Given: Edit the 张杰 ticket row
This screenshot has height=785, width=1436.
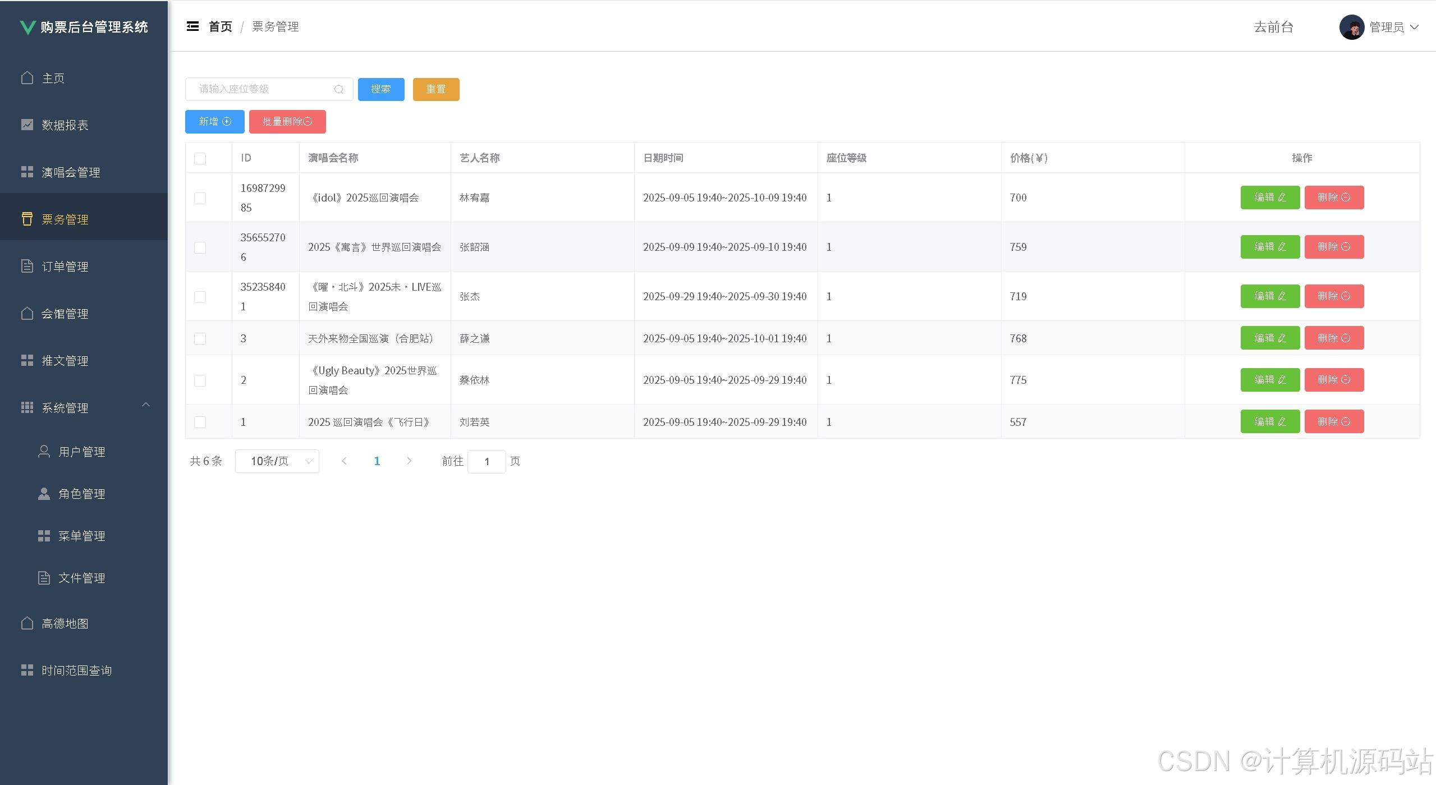Looking at the screenshot, I should 1270,296.
